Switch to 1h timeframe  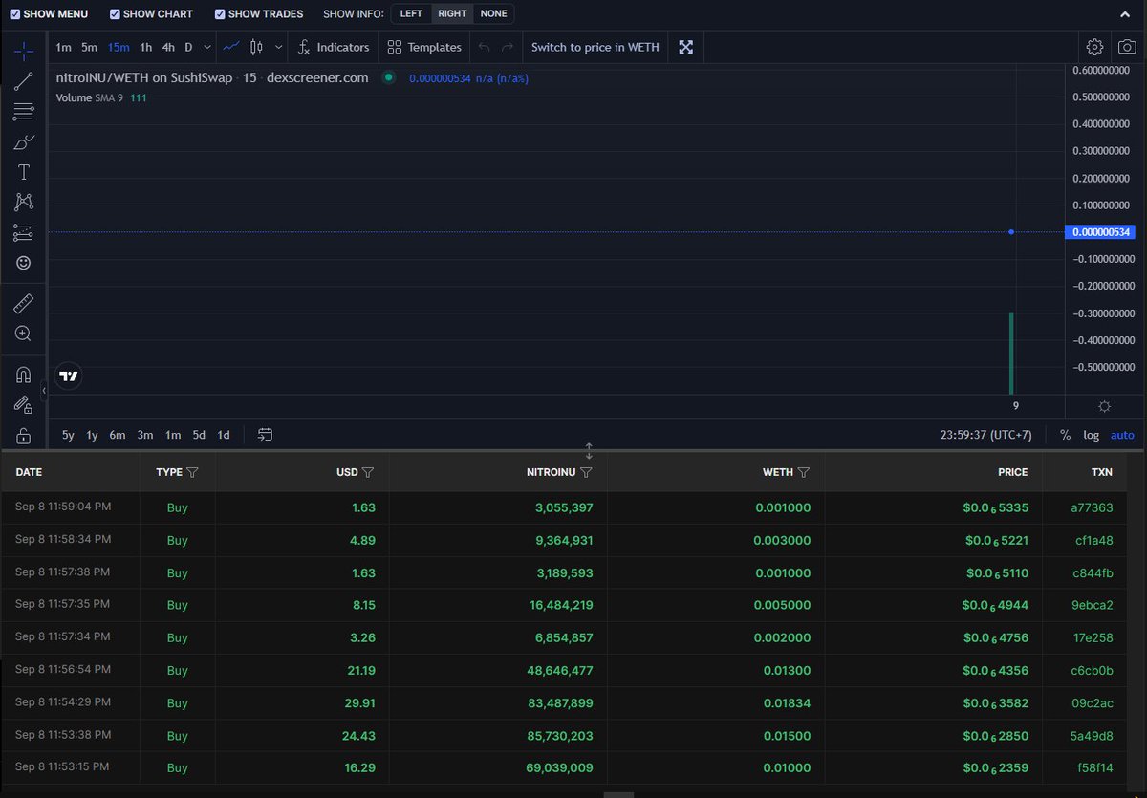pos(146,47)
